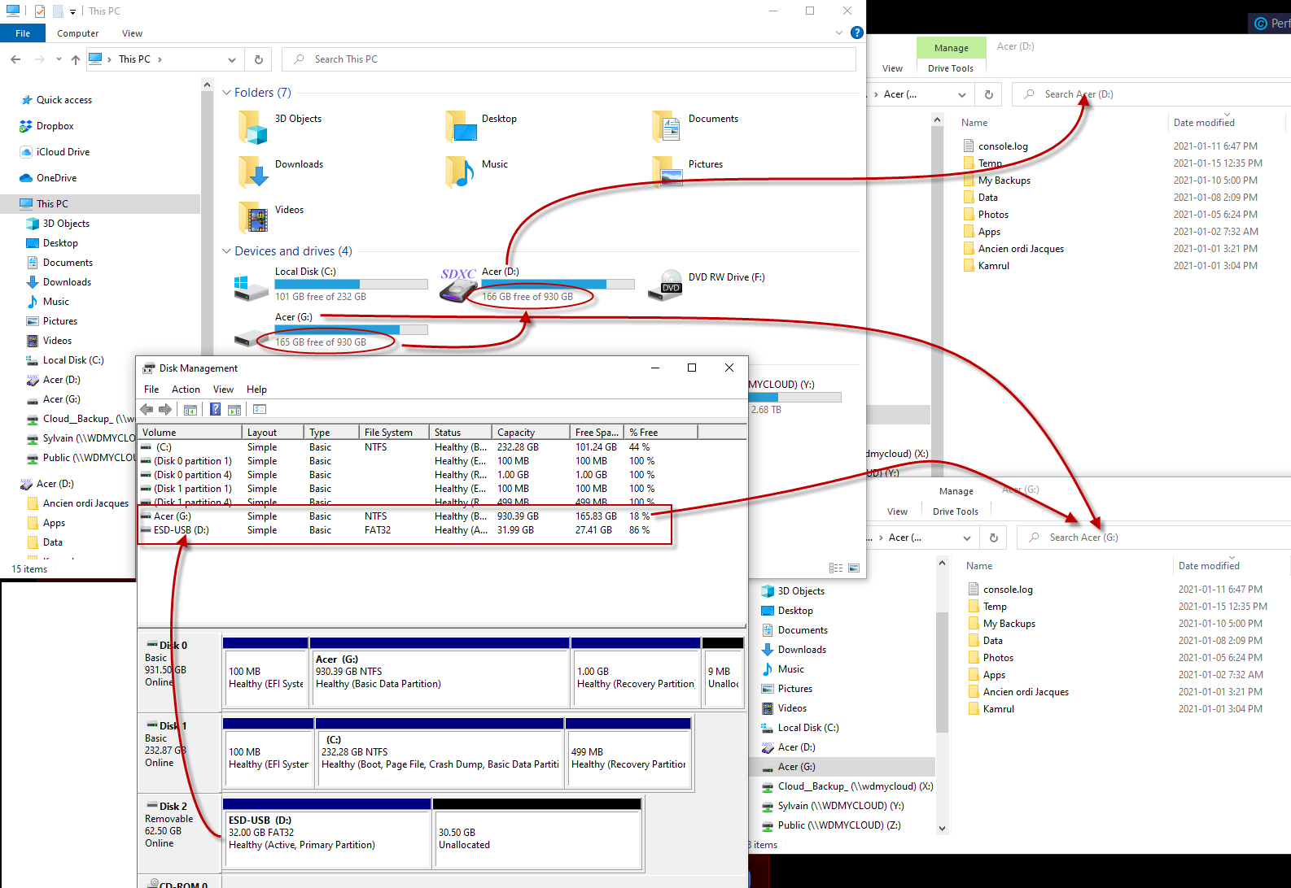Screen dimensions: 1291x888
Task: Select Dropbox in This PC navigation pane
Action: pyautogui.click(x=55, y=126)
